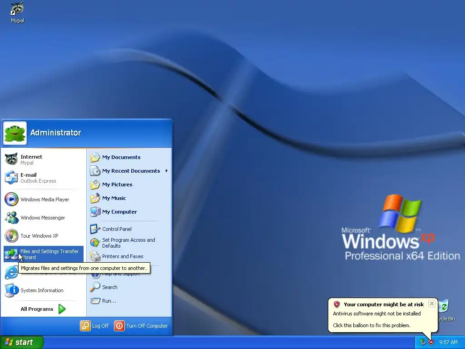Click the Turn Off Computer power icon
The image size is (465, 349).
point(119,325)
